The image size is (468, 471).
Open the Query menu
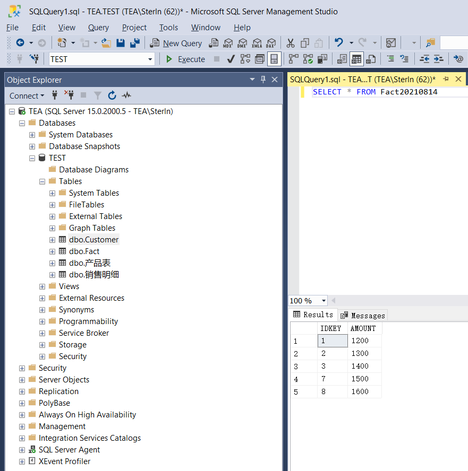98,28
